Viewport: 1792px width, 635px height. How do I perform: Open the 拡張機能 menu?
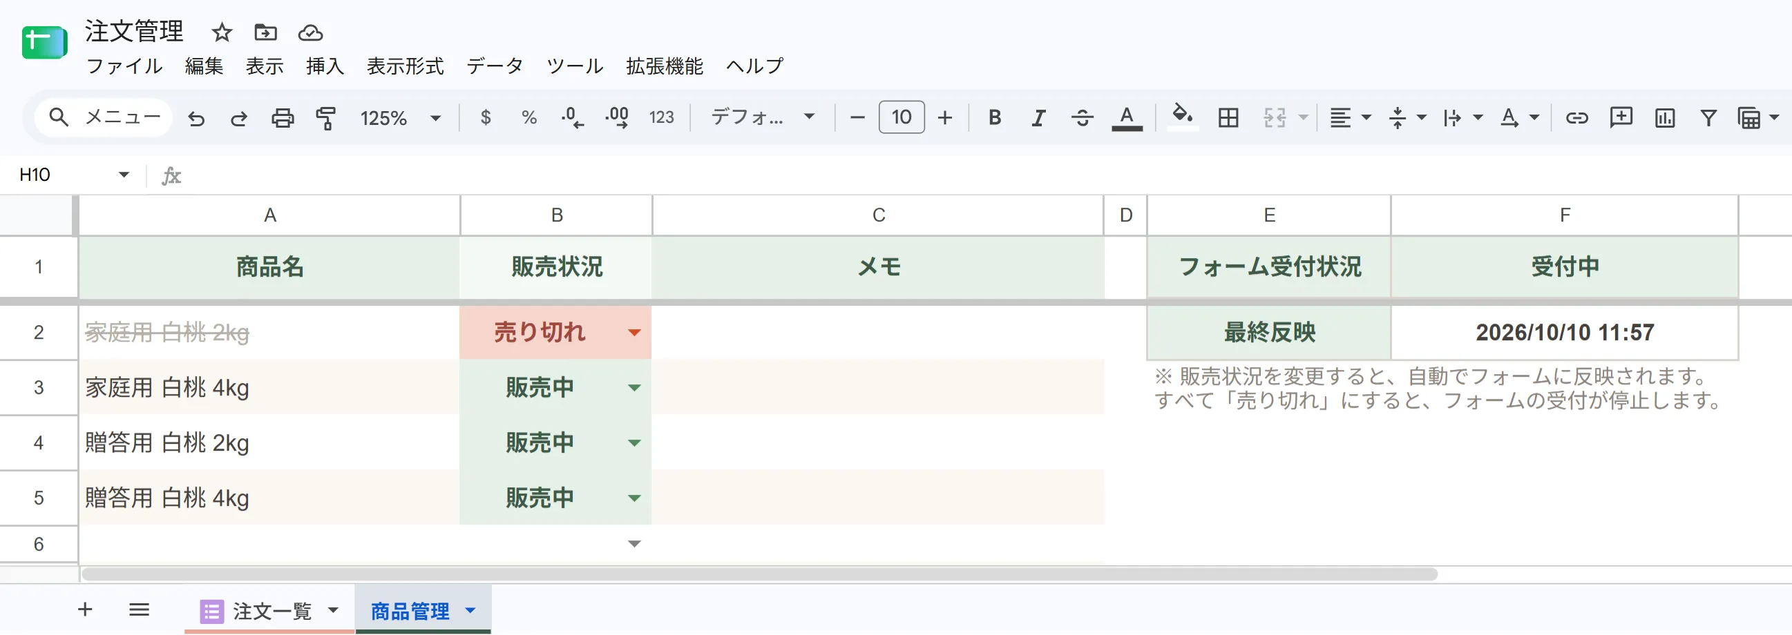(665, 66)
